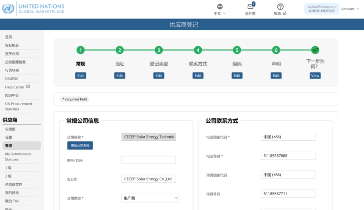Expand the Account dropdown menu
Viewport: 364px width, 210px height.
tap(350, 9)
